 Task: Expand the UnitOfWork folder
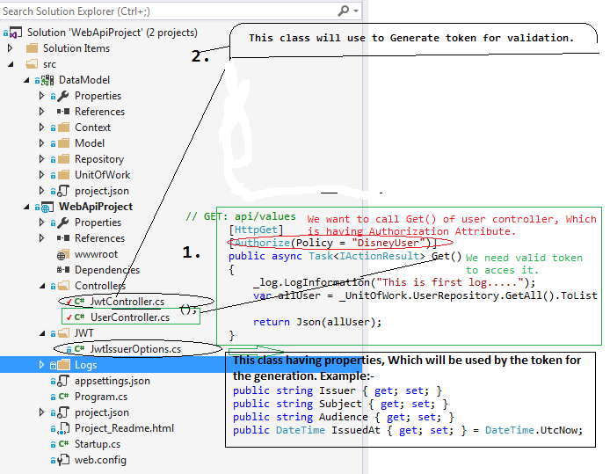click(42, 175)
